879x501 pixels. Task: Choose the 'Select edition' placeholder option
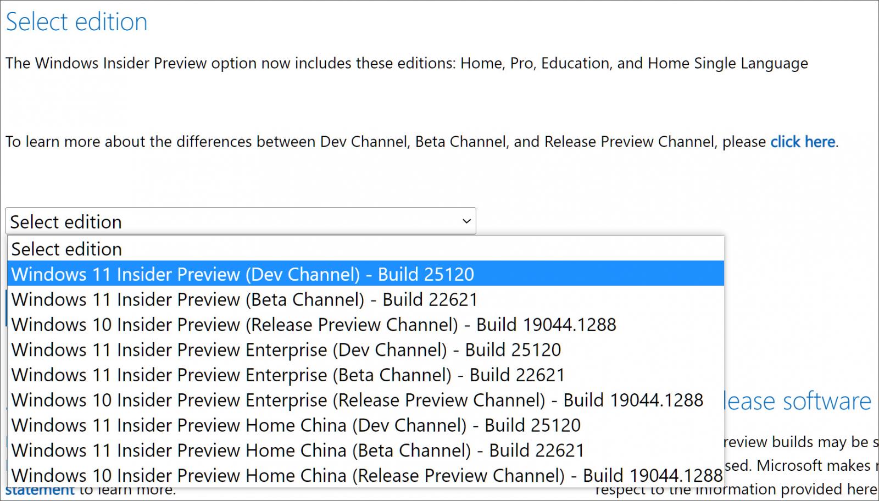click(366, 249)
